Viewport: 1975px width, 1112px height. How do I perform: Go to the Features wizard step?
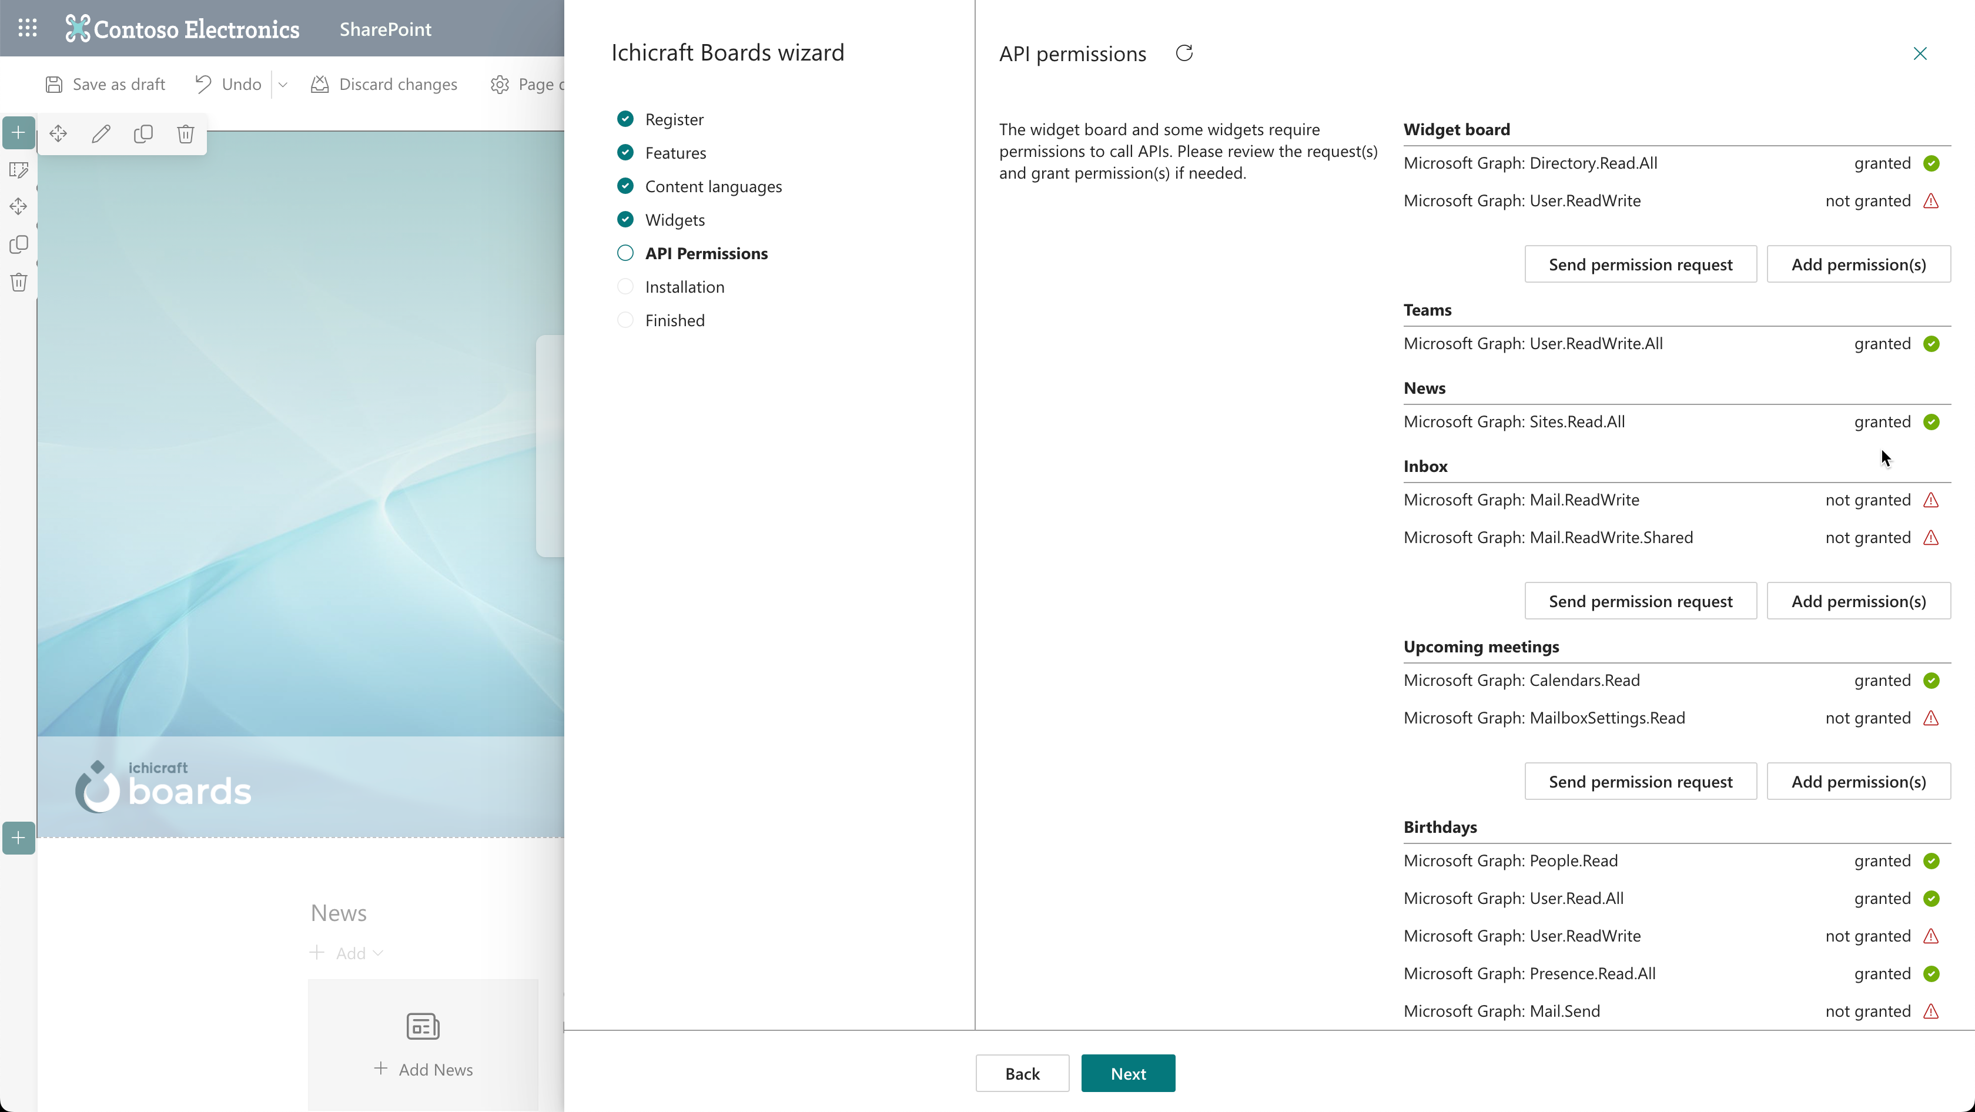(x=662, y=152)
